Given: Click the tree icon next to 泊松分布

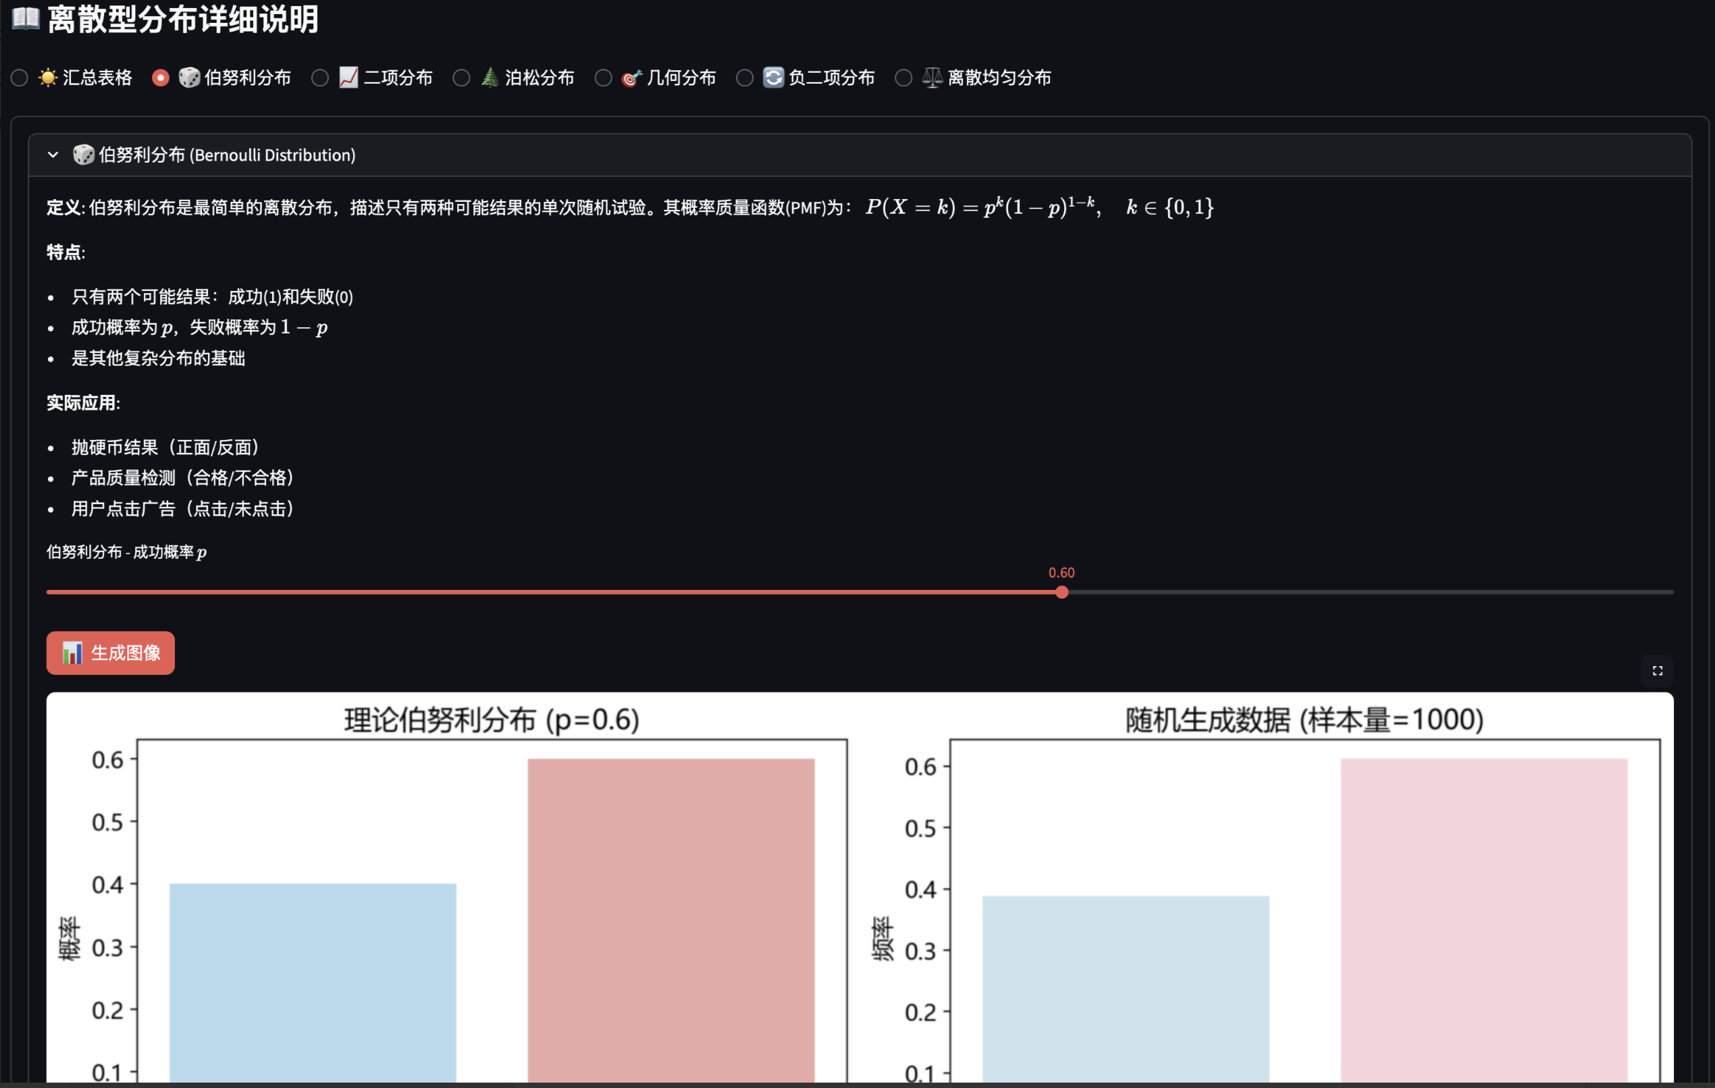Looking at the screenshot, I should point(490,78).
